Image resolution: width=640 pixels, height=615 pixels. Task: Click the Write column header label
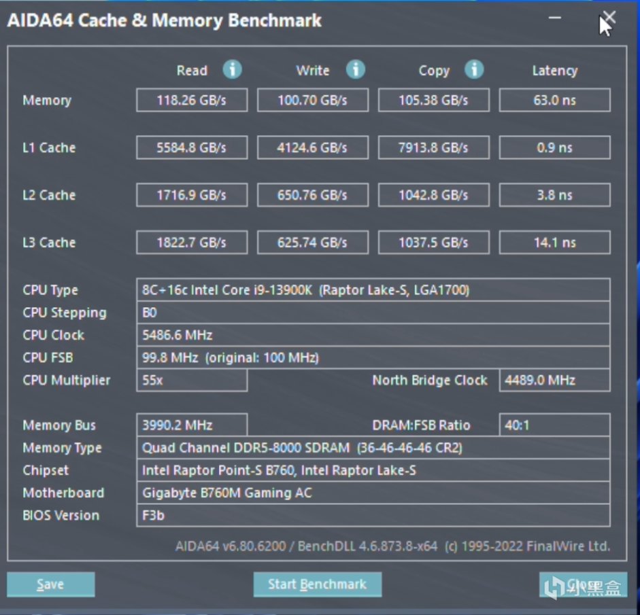point(313,71)
